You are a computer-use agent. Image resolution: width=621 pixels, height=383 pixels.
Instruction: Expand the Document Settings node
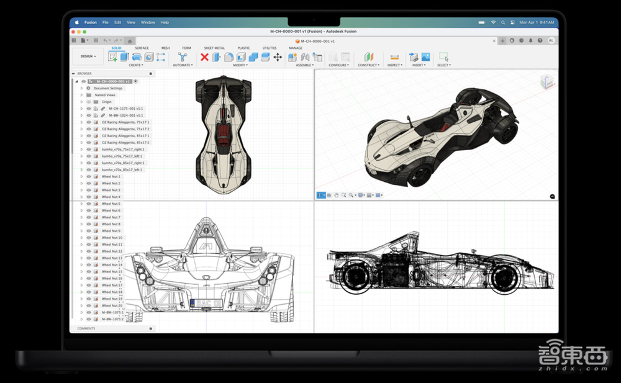click(x=81, y=88)
